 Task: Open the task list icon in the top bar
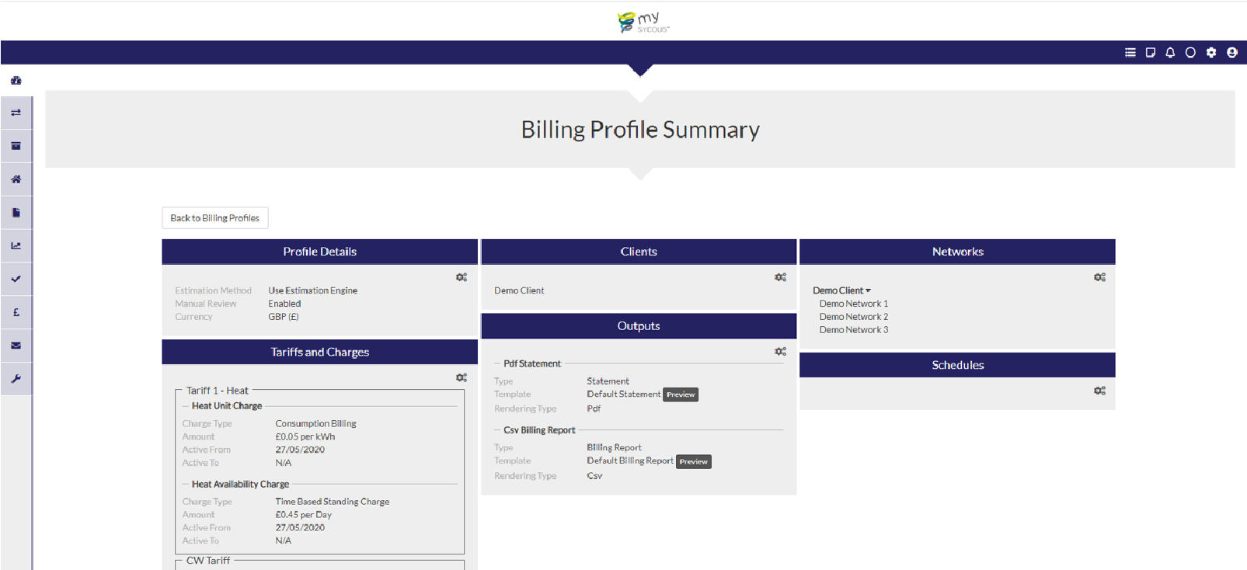pyautogui.click(x=1130, y=53)
